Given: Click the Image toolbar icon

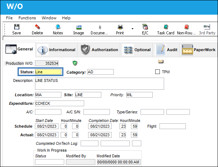Looking at the screenshot, I should [x=79, y=27].
